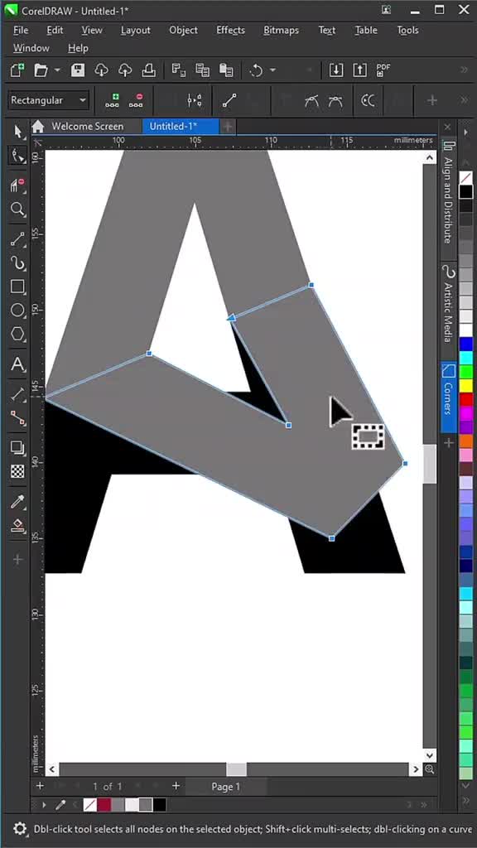The image size is (477, 848).
Task: Select the Drop Shadow tool
Action: pyautogui.click(x=18, y=448)
